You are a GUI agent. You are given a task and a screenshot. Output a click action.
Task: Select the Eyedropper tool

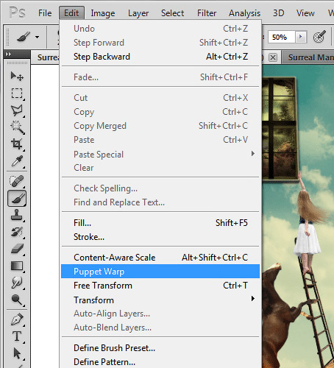tap(17, 161)
